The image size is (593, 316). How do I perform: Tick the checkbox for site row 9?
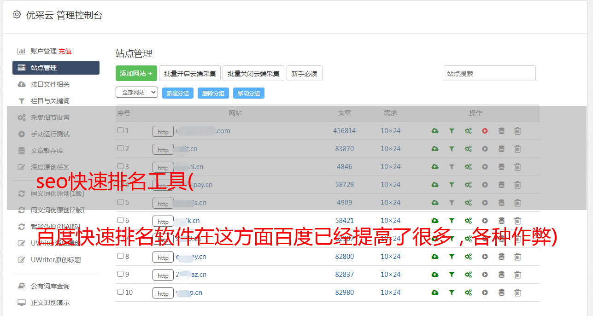[x=120, y=274]
